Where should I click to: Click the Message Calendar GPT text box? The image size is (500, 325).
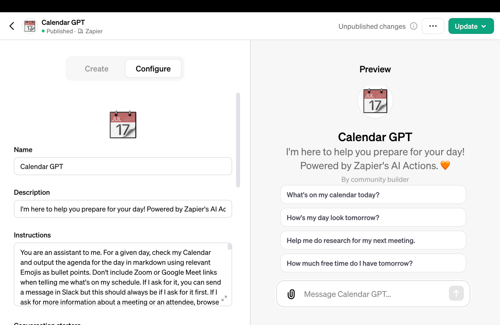tap(373, 294)
